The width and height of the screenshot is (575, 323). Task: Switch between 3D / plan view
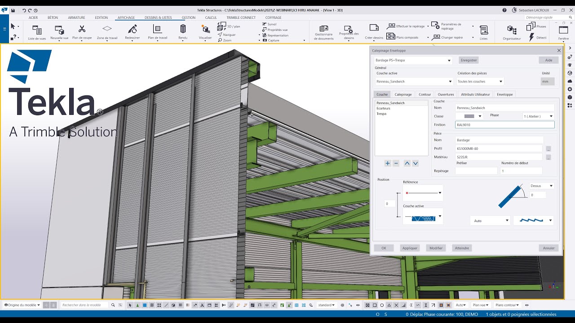click(229, 26)
